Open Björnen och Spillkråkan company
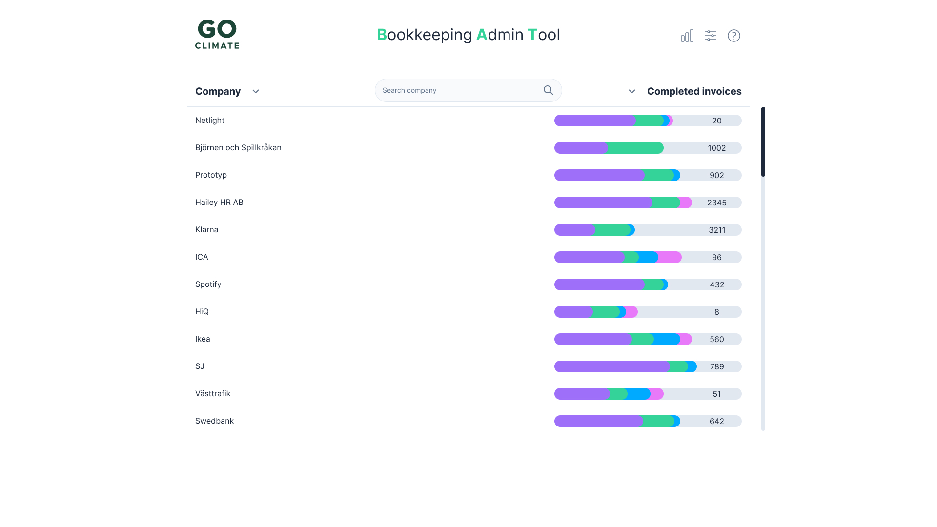 (238, 147)
